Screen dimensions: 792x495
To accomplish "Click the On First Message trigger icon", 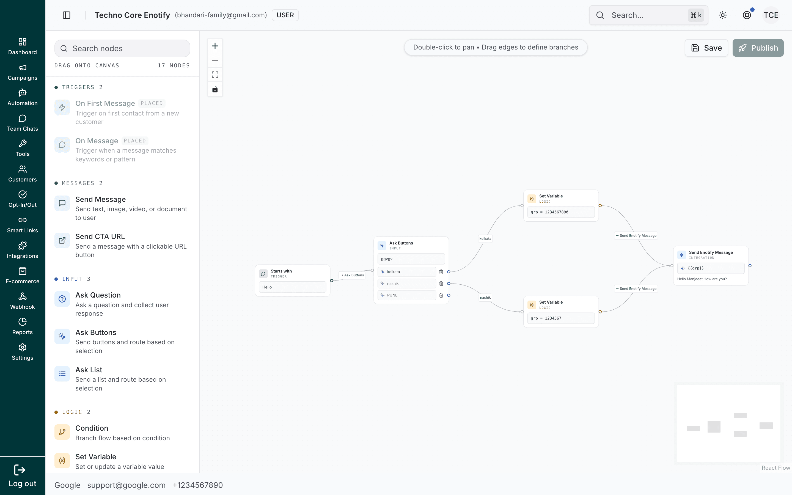I will tap(62, 107).
